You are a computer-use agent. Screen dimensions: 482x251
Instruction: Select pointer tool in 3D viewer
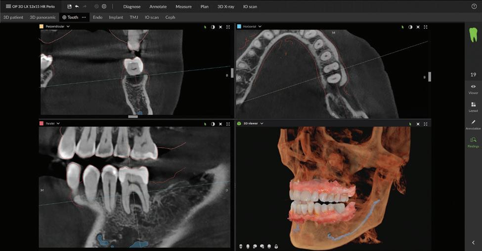pyautogui.click(x=410, y=124)
